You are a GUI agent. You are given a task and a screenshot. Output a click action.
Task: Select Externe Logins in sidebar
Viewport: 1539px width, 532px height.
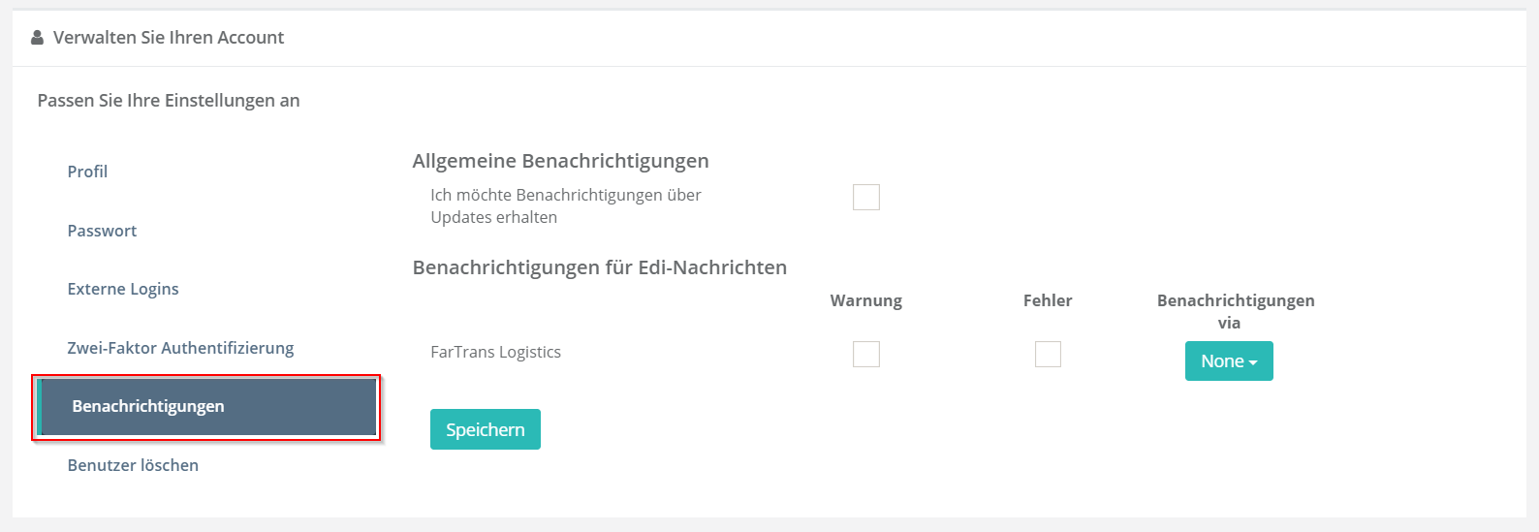[123, 289]
